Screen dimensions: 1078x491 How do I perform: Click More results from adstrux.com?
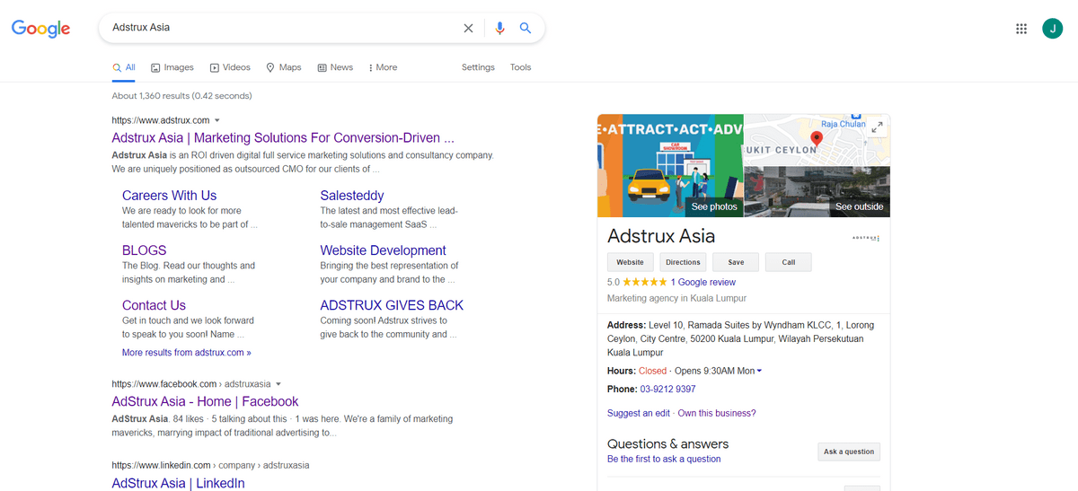coord(187,353)
